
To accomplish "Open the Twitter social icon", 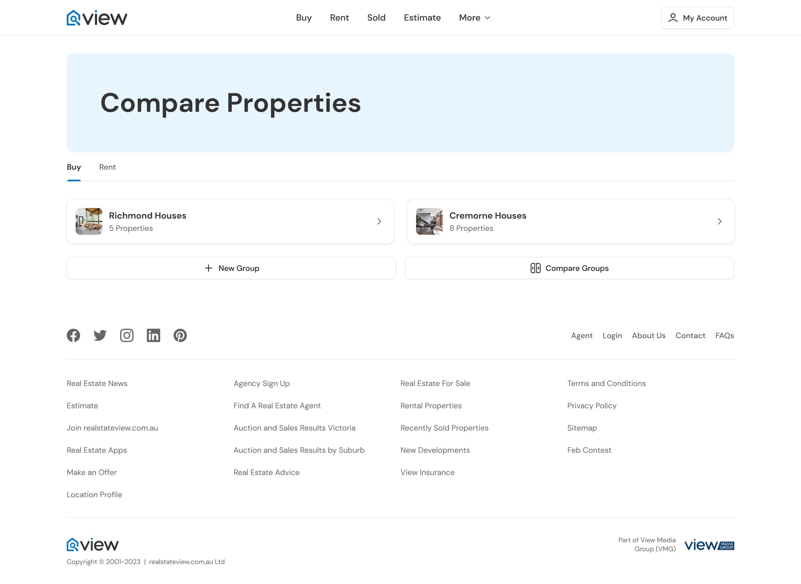I will [100, 335].
